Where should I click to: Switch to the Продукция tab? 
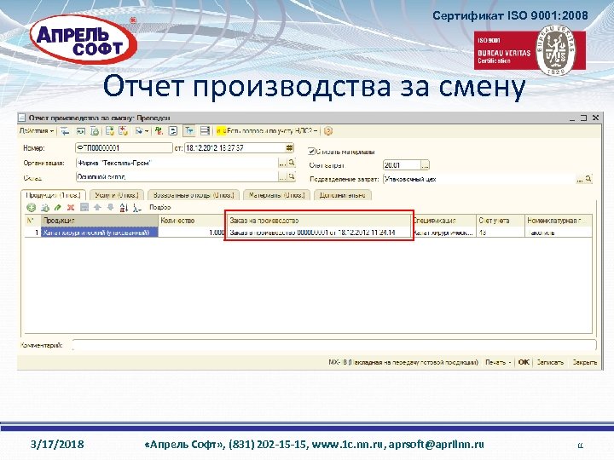click(x=53, y=195)
